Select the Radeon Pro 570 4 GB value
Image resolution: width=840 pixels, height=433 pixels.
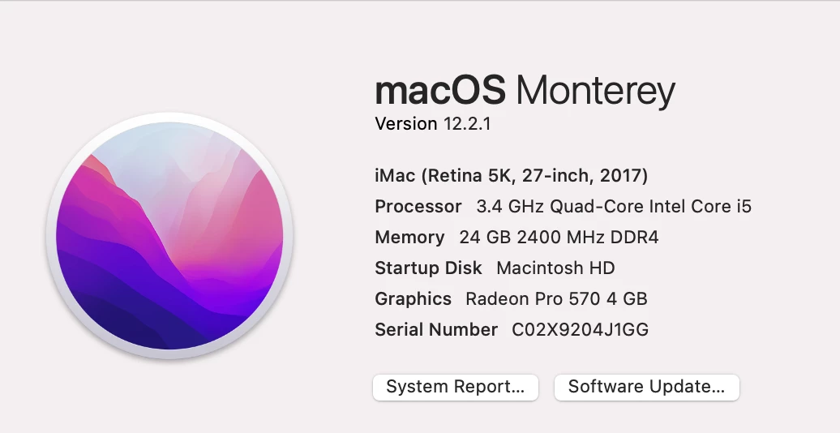tap(556, 299)
